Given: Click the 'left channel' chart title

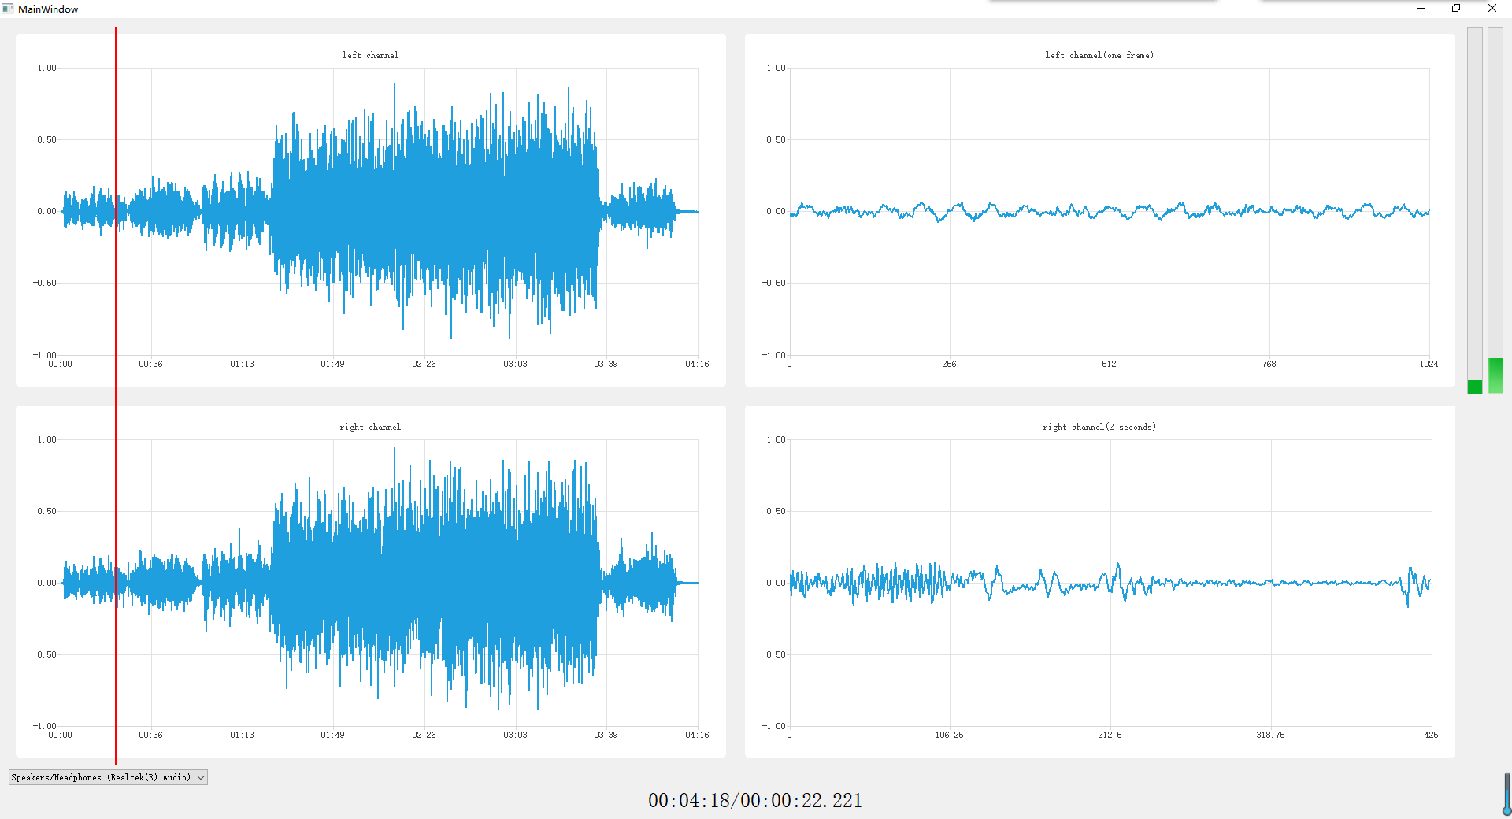Looking at the screenshot, I should (x=370, y=55).
